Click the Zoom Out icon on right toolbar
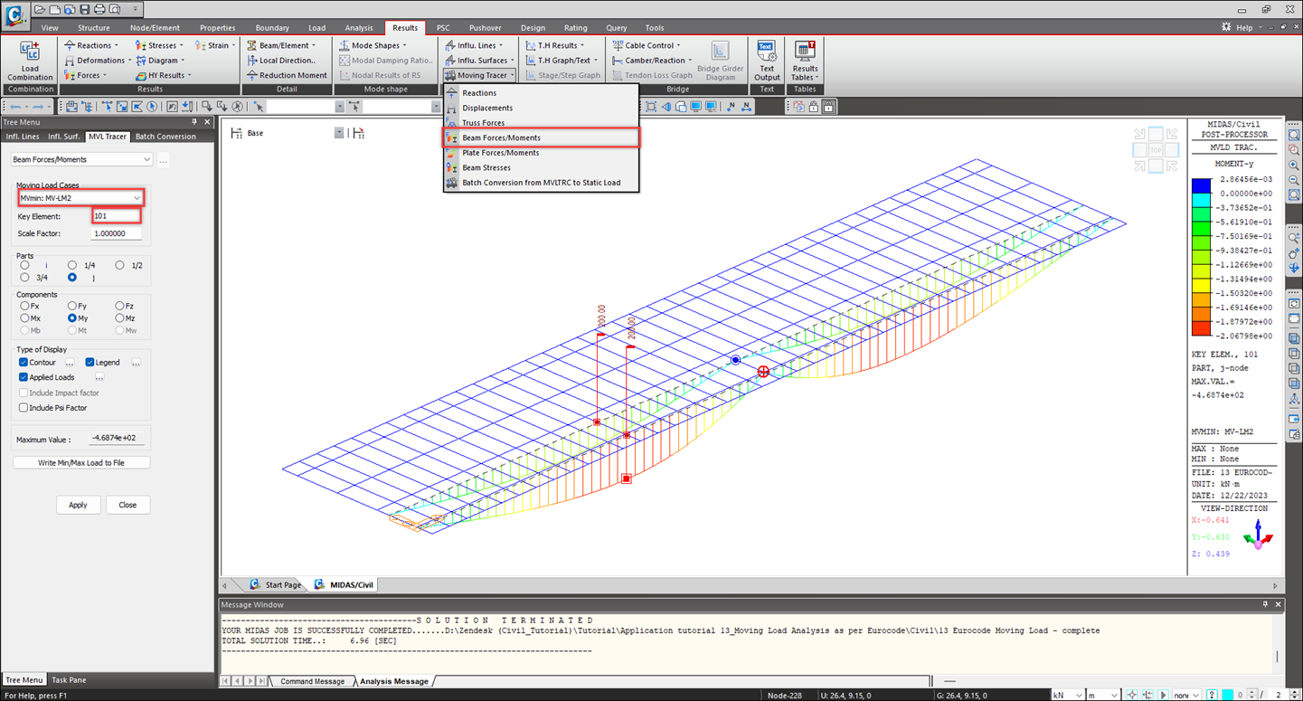 (x=1294, y=179)
